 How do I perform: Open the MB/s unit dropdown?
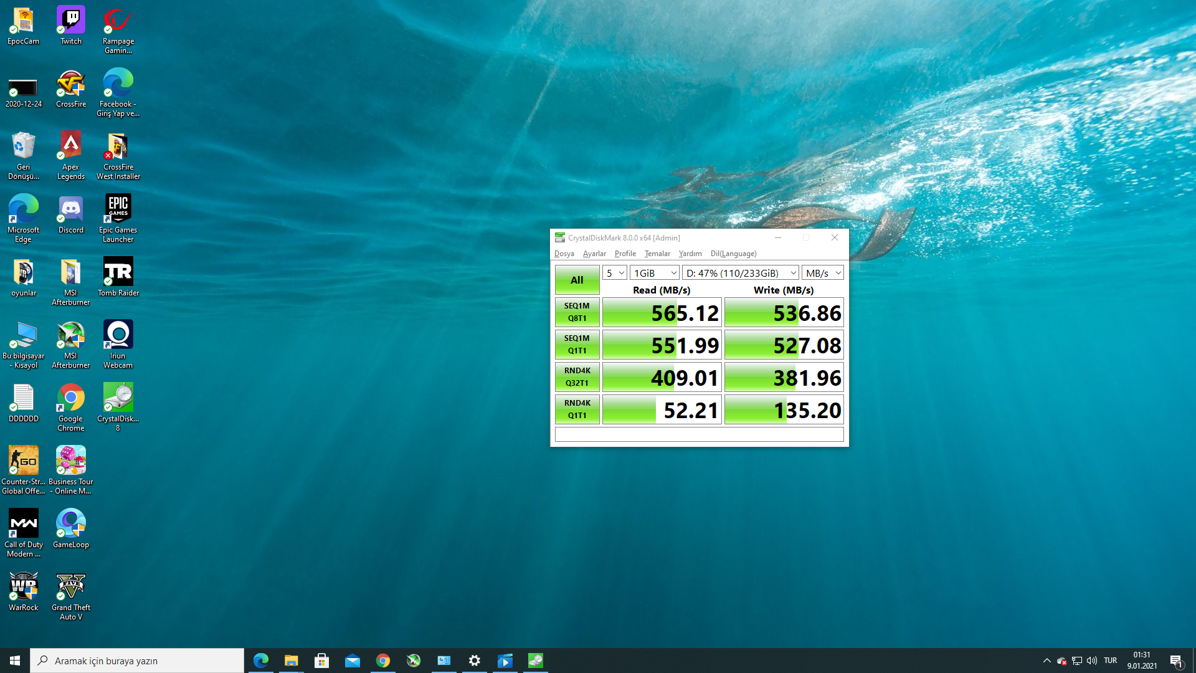tap(822, 273)
